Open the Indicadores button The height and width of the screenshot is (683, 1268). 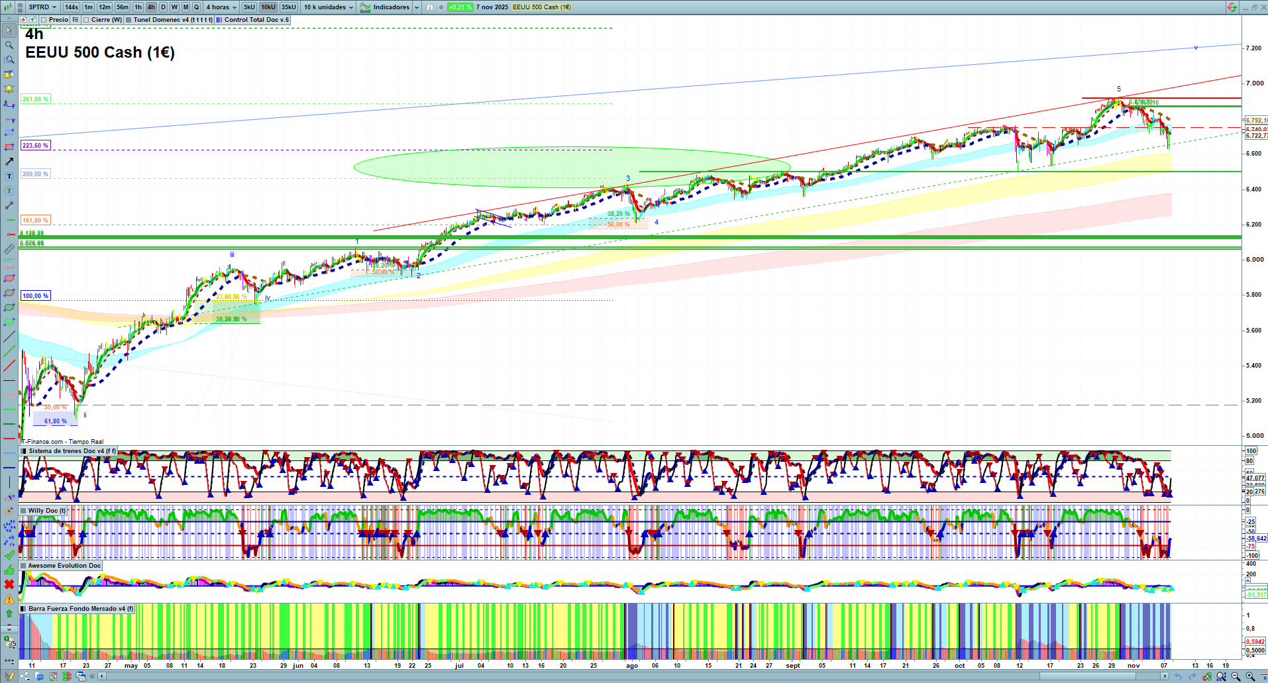(x=385, y=7)
